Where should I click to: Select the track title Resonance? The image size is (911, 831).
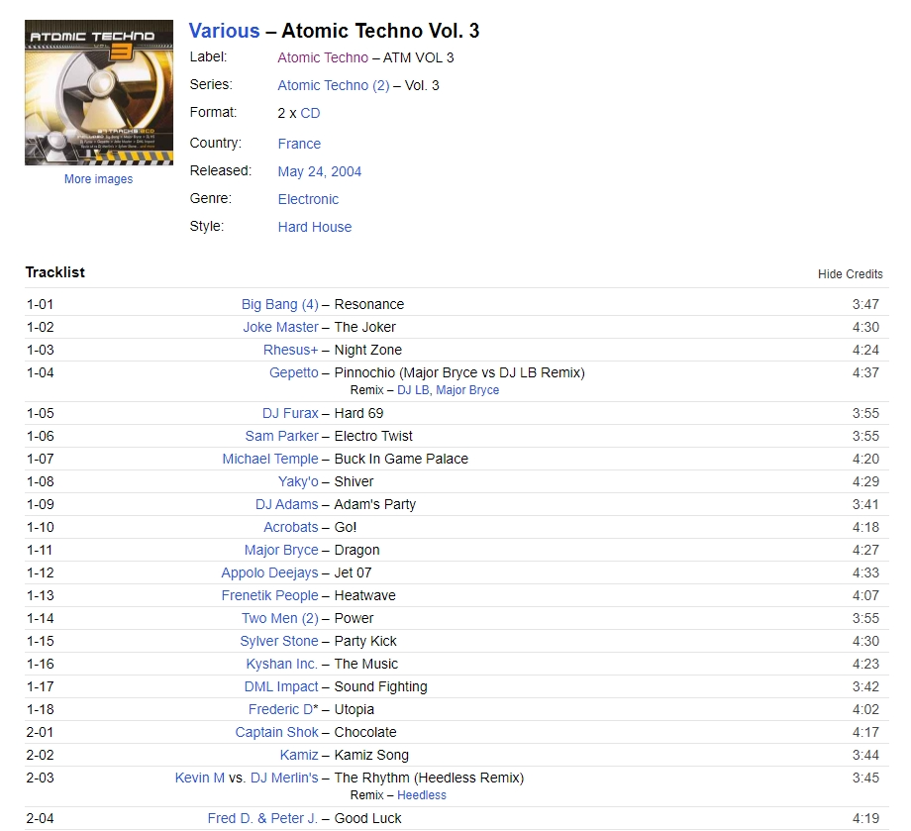tap(369, 304)
